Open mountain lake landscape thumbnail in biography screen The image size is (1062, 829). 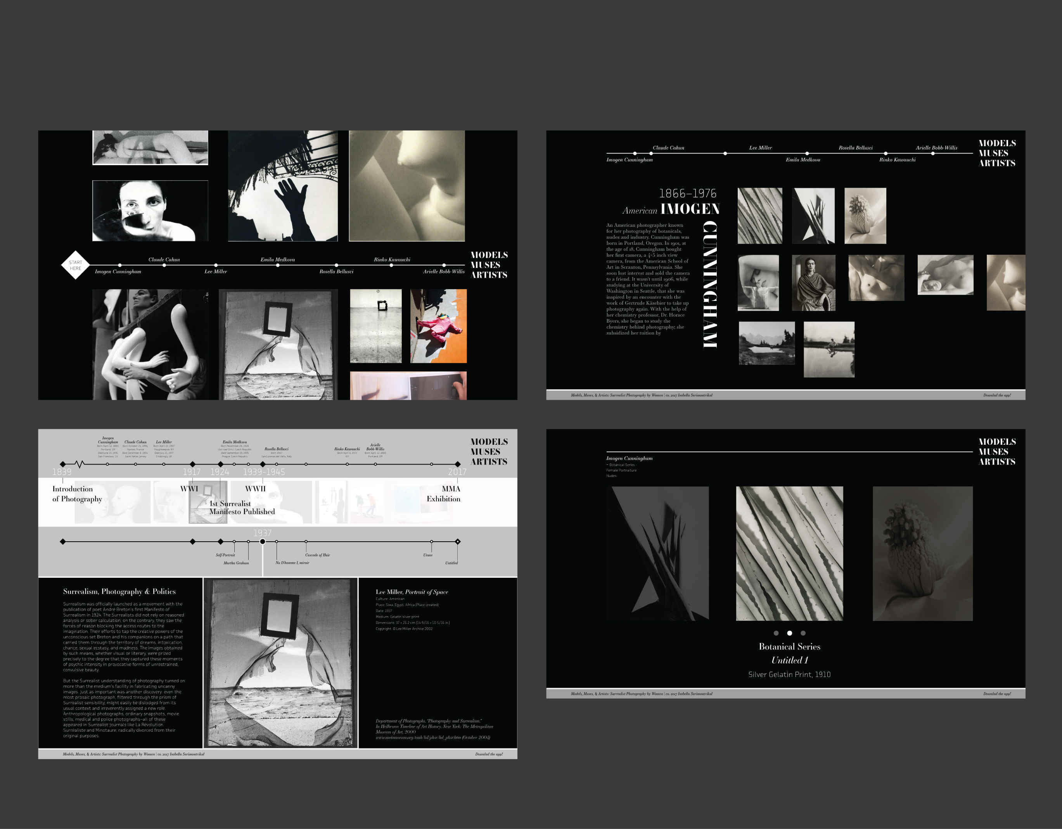click(x=767, y=343)
